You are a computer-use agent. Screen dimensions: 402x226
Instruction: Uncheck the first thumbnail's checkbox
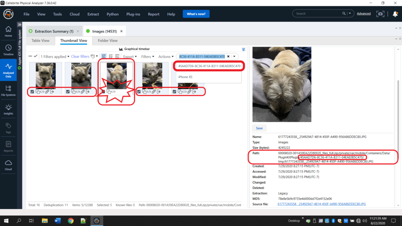32,91
